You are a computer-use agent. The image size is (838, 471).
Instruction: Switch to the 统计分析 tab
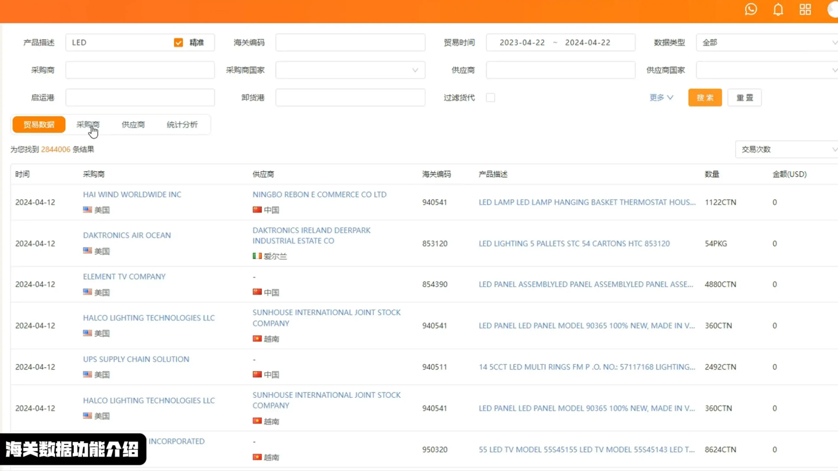click(182, 125)
